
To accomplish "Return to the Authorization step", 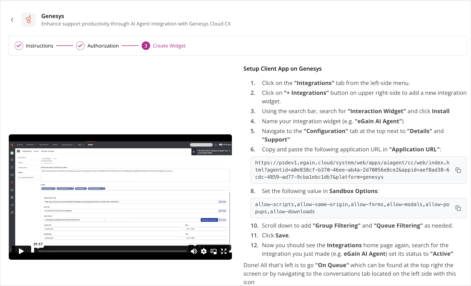I will pyautogui.click(x=103, y=46).
